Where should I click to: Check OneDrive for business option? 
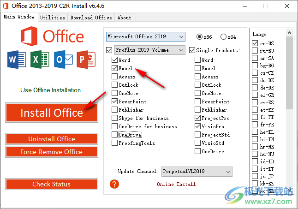(114, 126)
